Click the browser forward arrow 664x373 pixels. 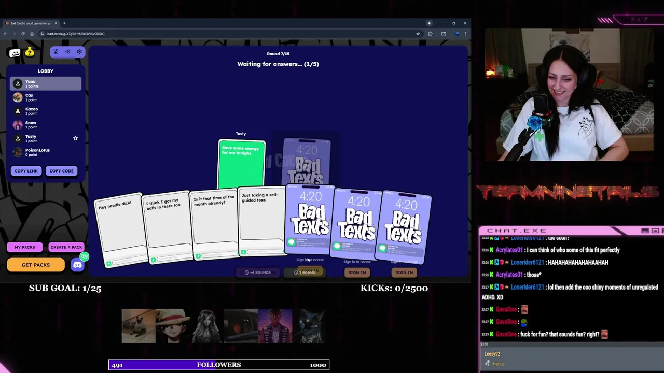point(14,34)
